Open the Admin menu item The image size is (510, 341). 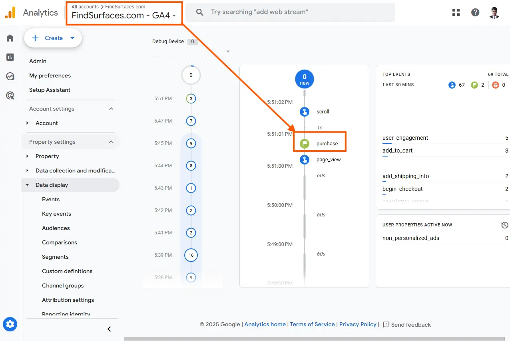(38, 61)
